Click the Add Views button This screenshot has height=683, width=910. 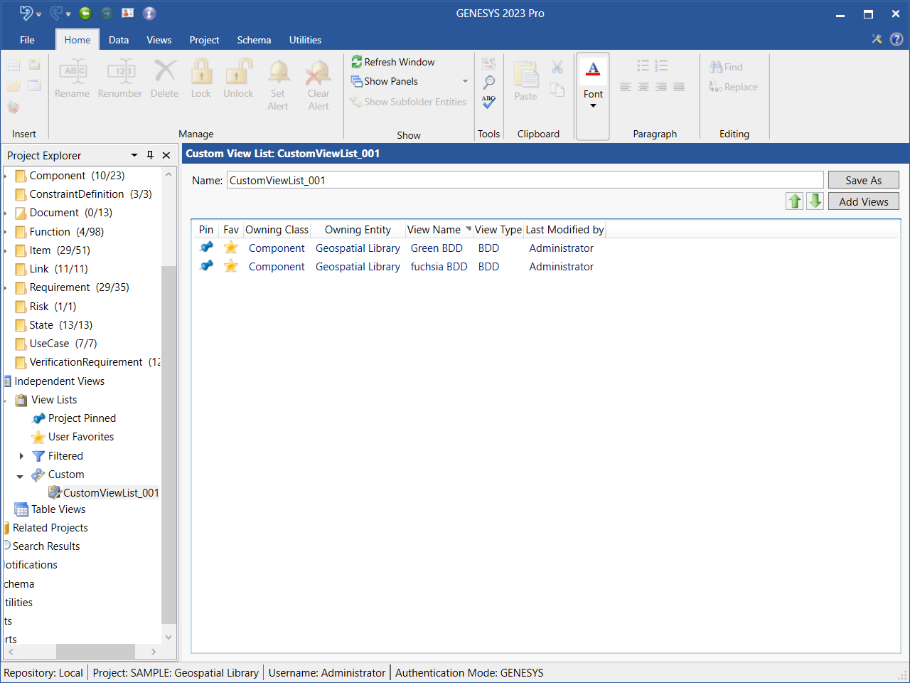(863, 201)
